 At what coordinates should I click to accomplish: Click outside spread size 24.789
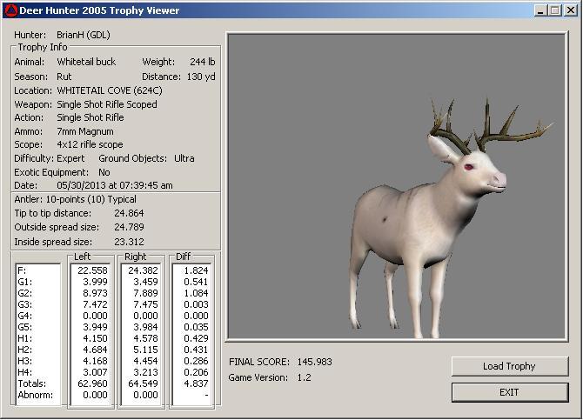[129, 227]
